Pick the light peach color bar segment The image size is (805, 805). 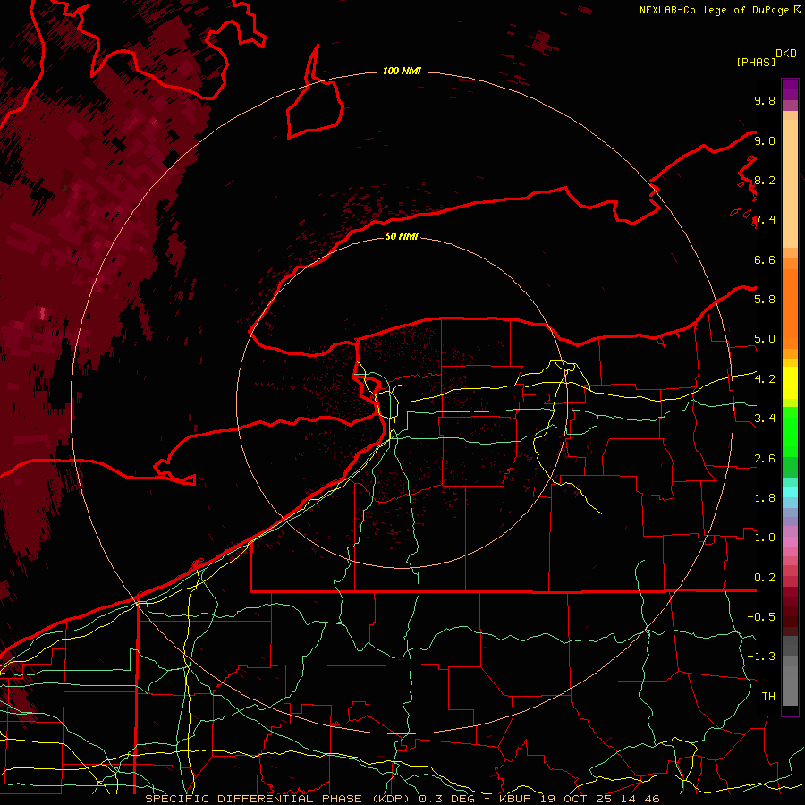790,183
